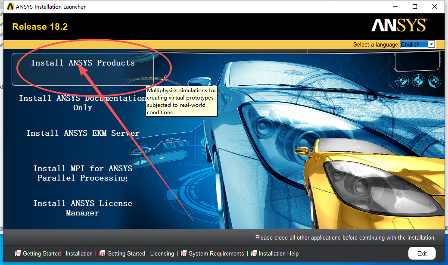Open the language selection dropdown arrow

click(x=431, y=44)
